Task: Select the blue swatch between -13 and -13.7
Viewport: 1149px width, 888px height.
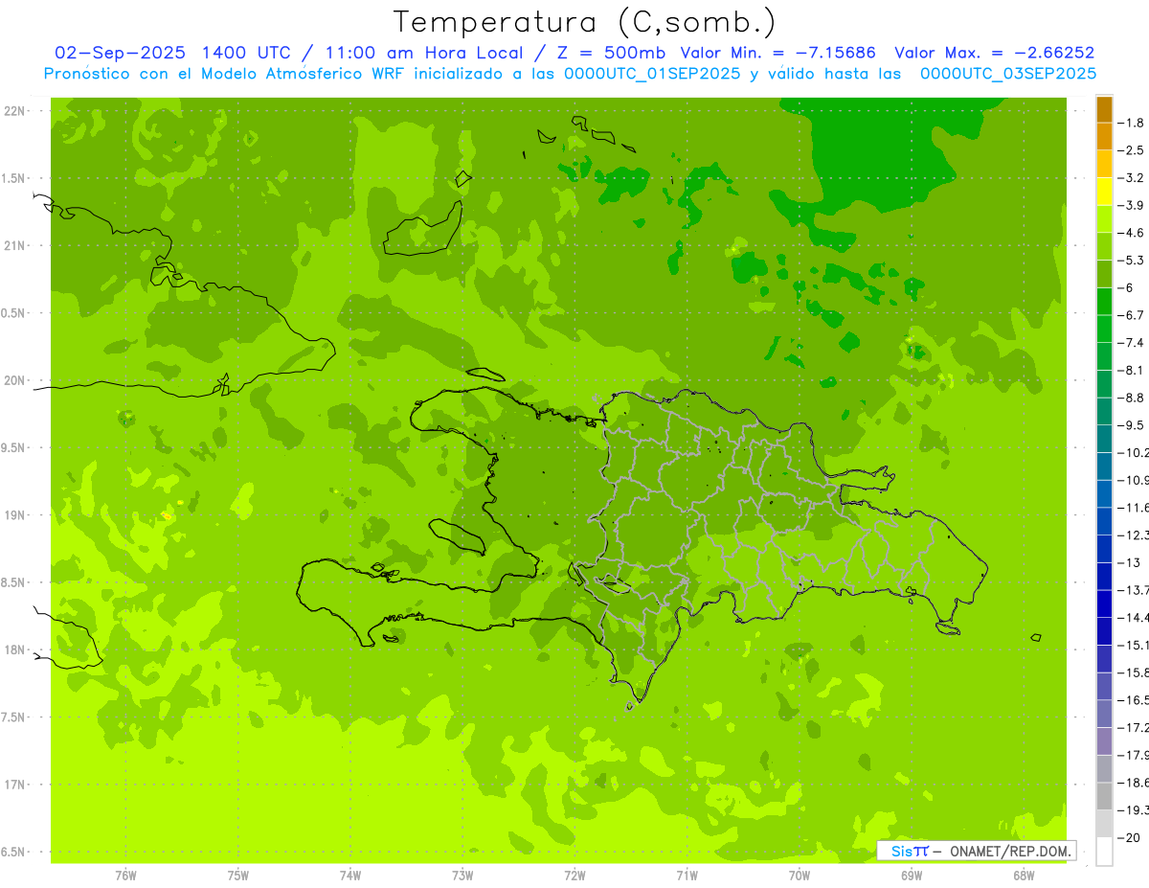Action: tap(1104, 577)
